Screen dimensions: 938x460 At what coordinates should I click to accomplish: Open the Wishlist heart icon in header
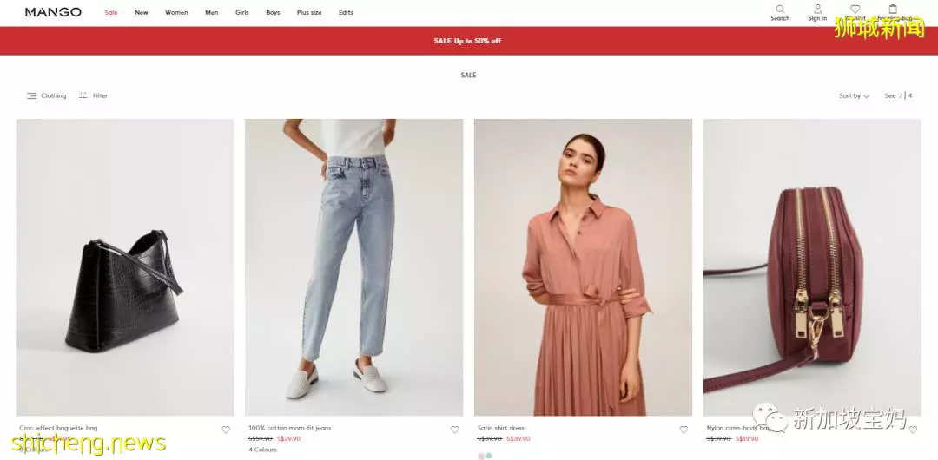pos(855,9)
